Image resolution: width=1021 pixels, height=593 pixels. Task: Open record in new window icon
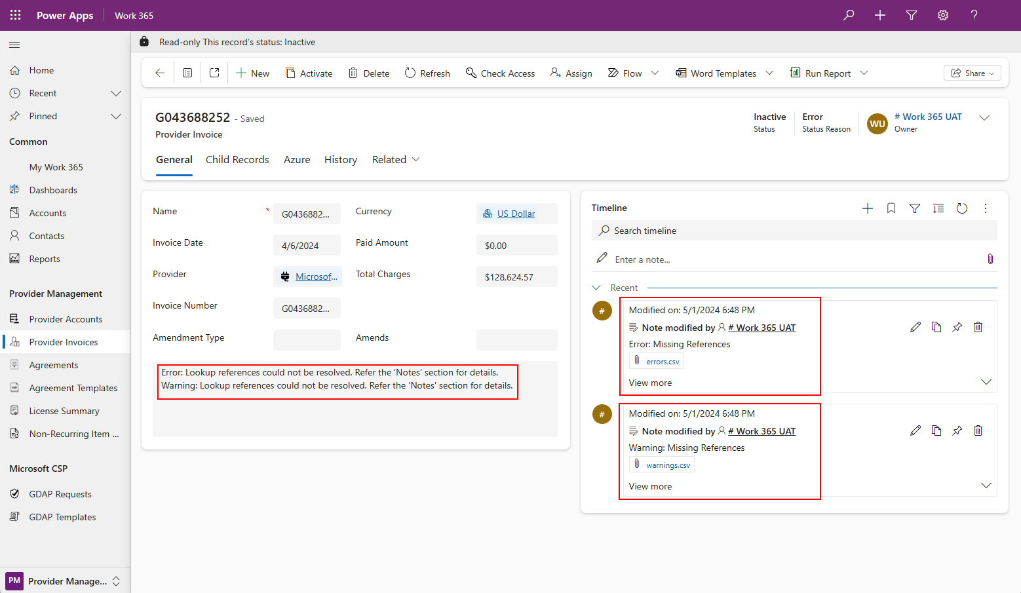(x=214, y=73)
